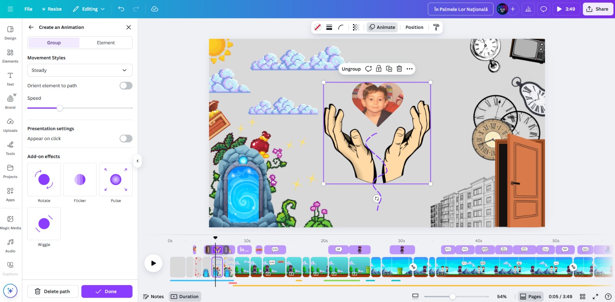Viewport: 615px width, 302px height.
Task: Toggle Appear on click setting
Action: [x=126, y=139]
